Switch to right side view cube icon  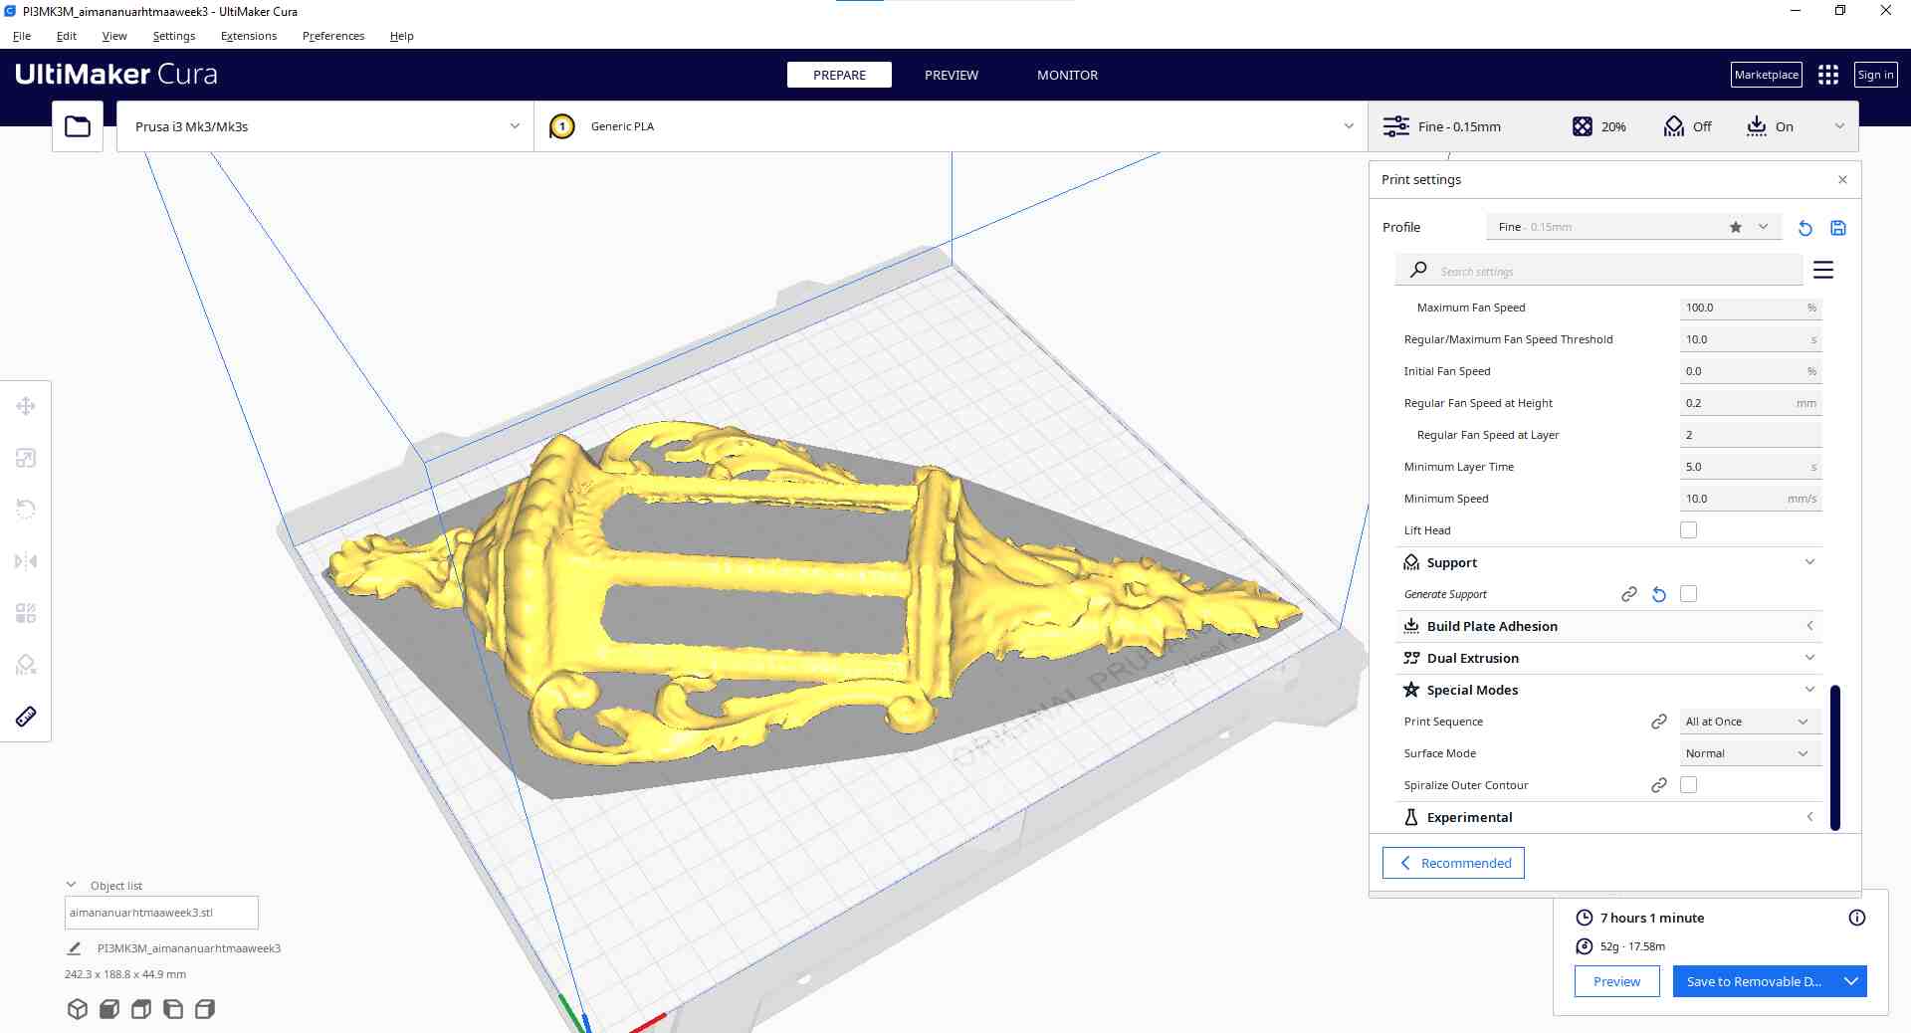(205, 1009)
